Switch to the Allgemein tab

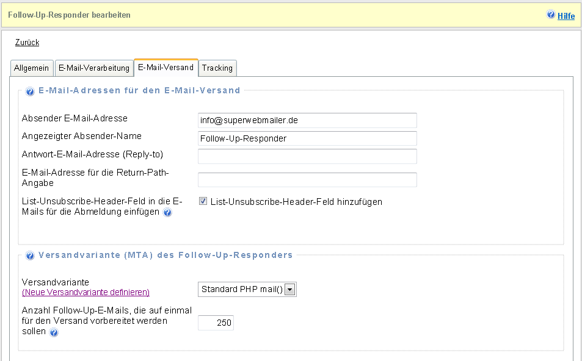click(x=32, y=68)
